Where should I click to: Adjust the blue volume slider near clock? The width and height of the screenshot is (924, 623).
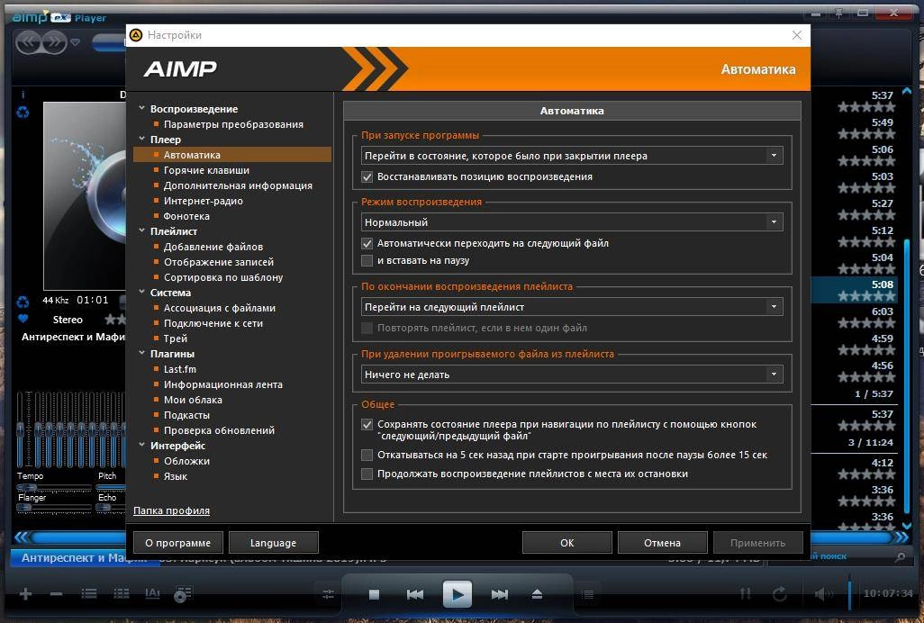point(849,595)
